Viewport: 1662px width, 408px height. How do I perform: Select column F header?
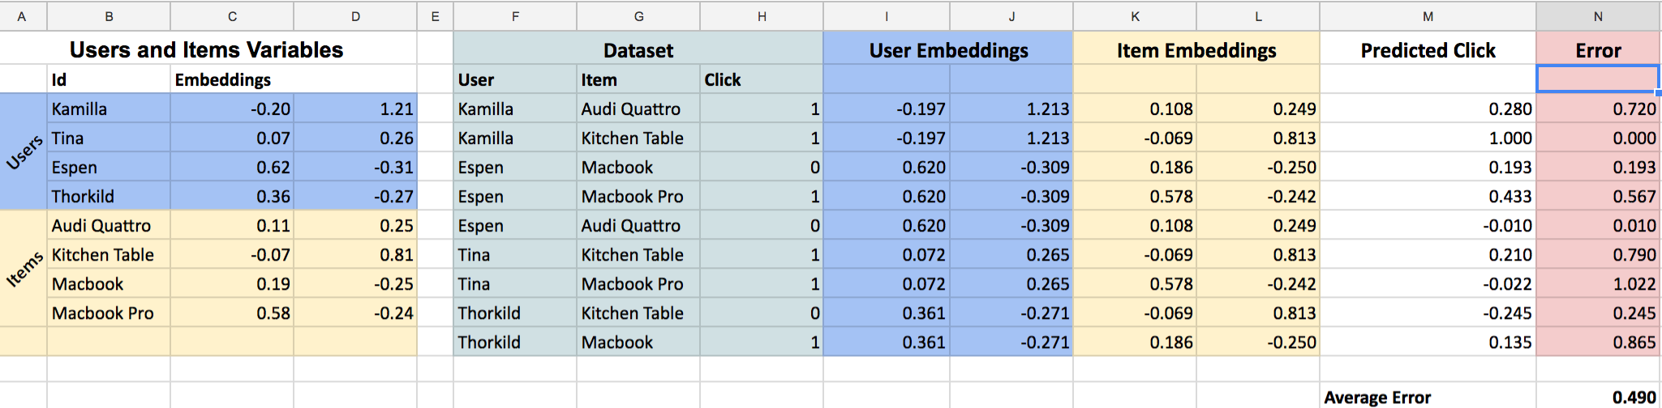coord(515,16)
